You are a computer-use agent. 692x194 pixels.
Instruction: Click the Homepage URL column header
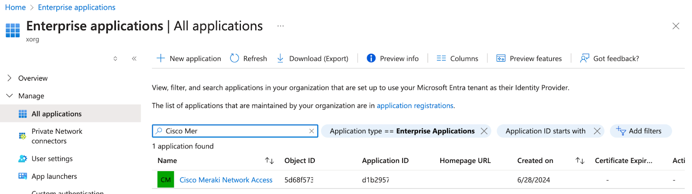pos(465,161)
